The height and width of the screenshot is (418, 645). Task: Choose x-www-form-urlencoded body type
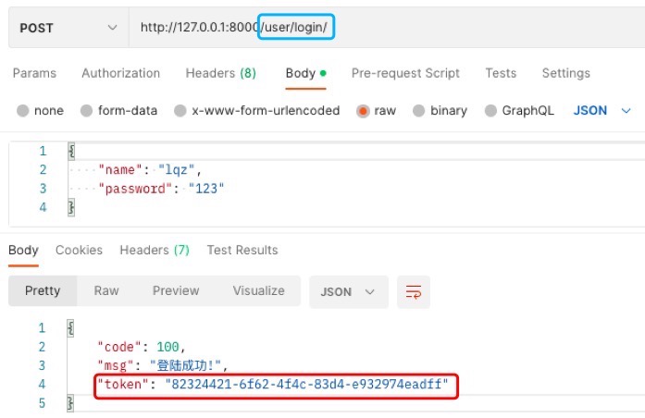179,111
